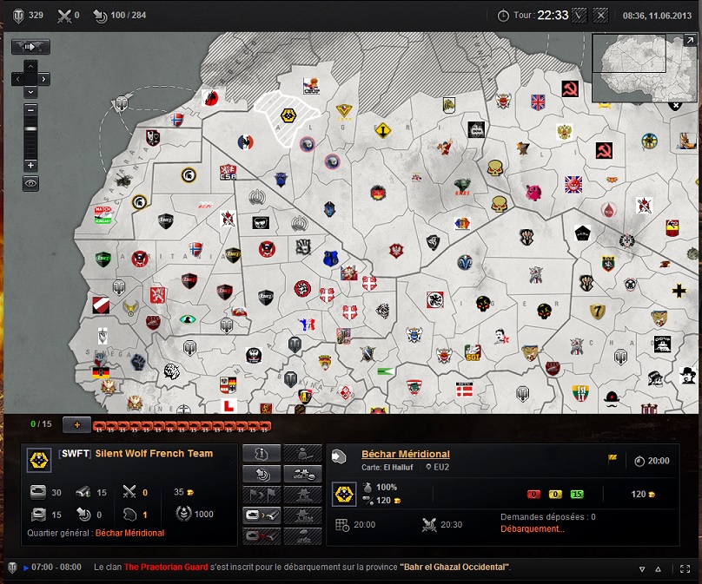Viewport: 702px width, 584px height.
Task: Toggle the crossed button left of the date
Action: [x=600, y=16]
